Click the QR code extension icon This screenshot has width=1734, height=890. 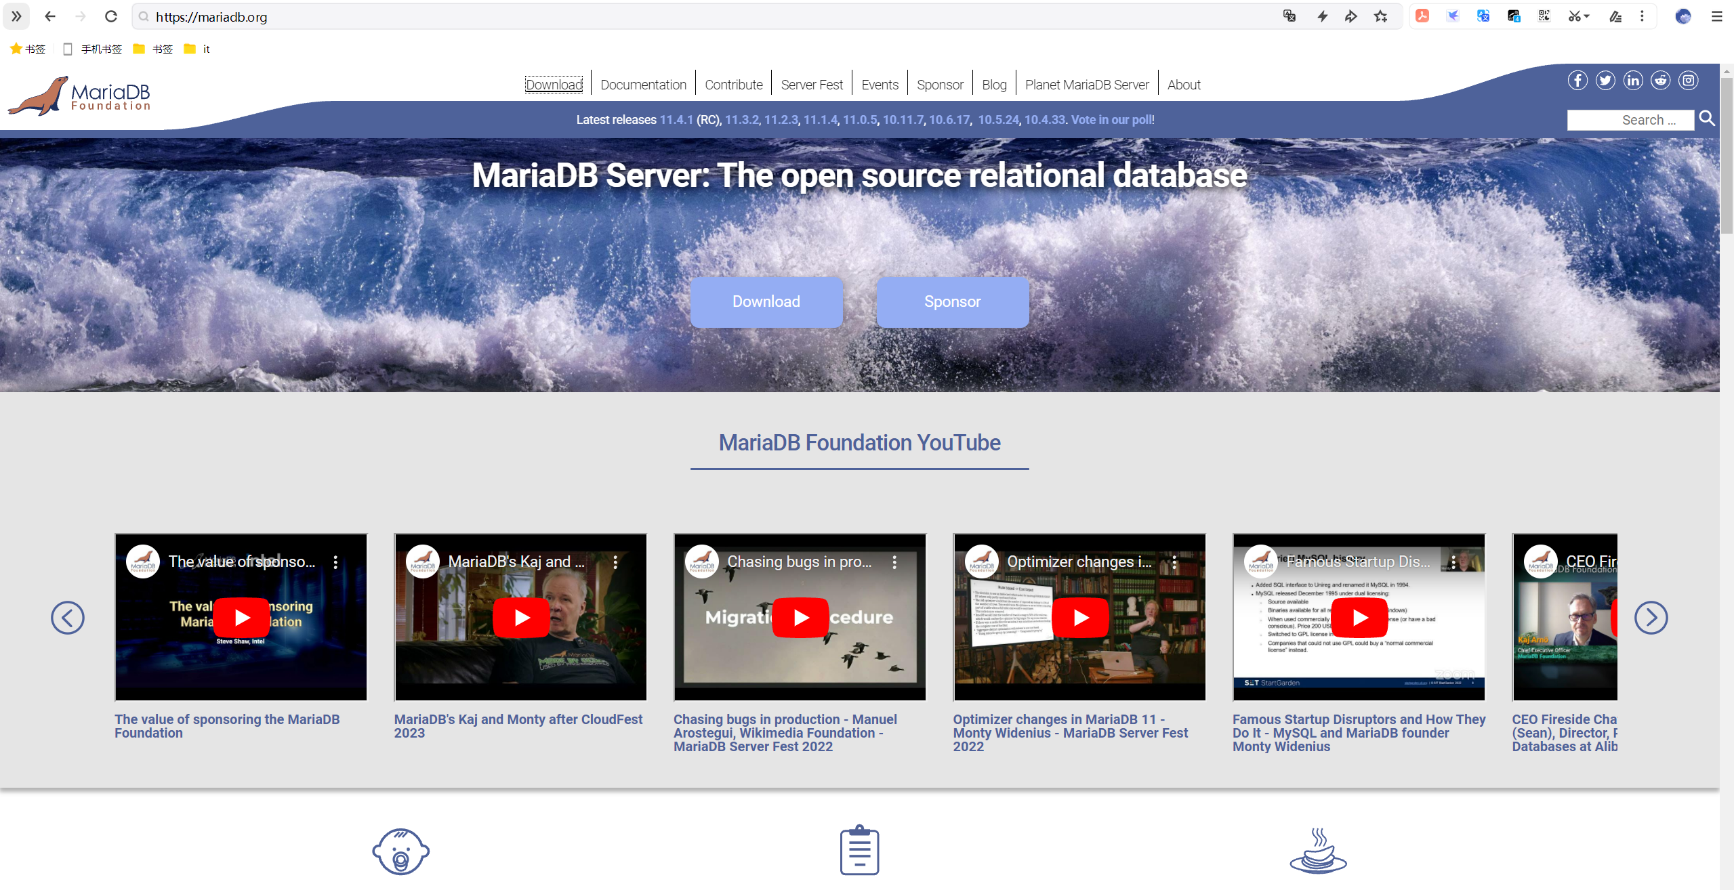click(x=1544, y=16)
